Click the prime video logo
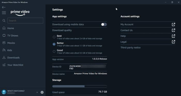Viewport: 181px width, 96px height. pyautogui.click(x=20, y=13)
